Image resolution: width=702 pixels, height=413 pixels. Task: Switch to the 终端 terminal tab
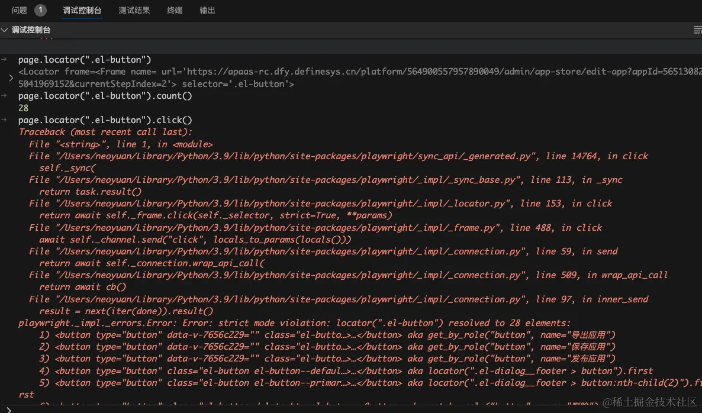(175, 10)
